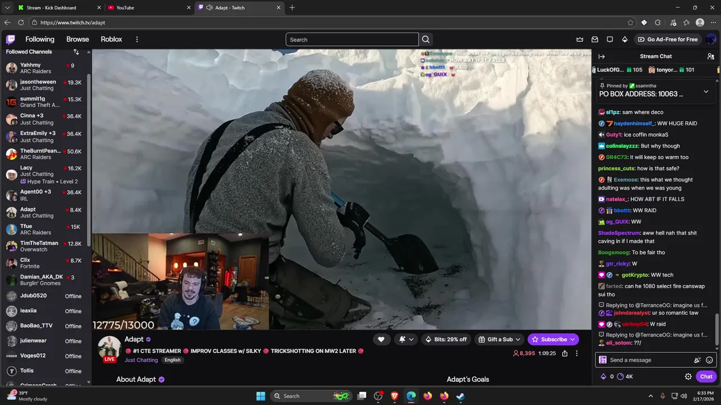Open Yahhmy channel in followed list
The image size is (721, 405).
(46, 68)
